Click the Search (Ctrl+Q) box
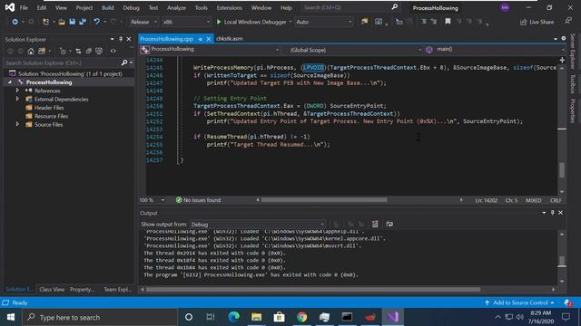This screenshot has height=326, width=581. click(x=350, y=7)
